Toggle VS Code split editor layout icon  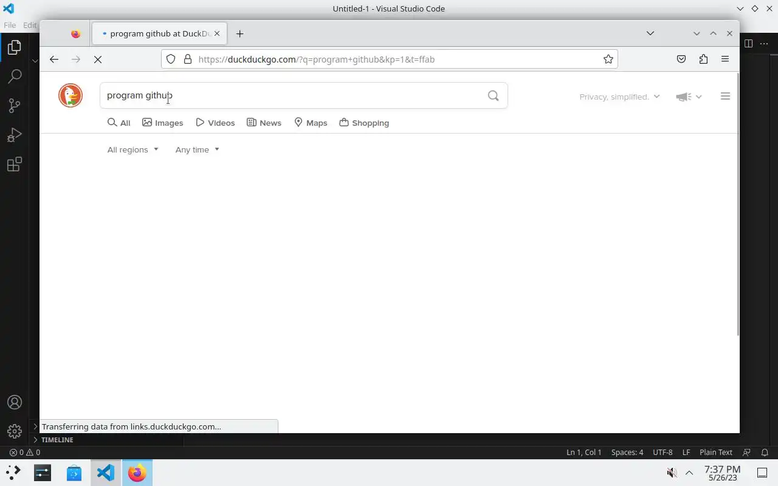tap(749, 43)
